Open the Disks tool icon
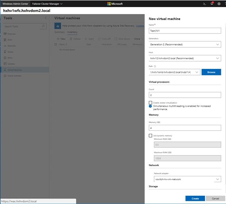Image resolution: width=226 pixels, height=204 pixels. coord(5,40)
